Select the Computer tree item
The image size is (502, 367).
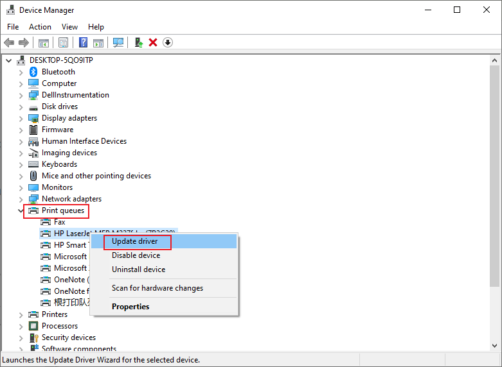click(x=59, y=83)
